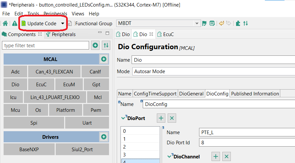Open the warnings triangle icon
The height and width of the screenshot is (163, 295).
point(15,23)
